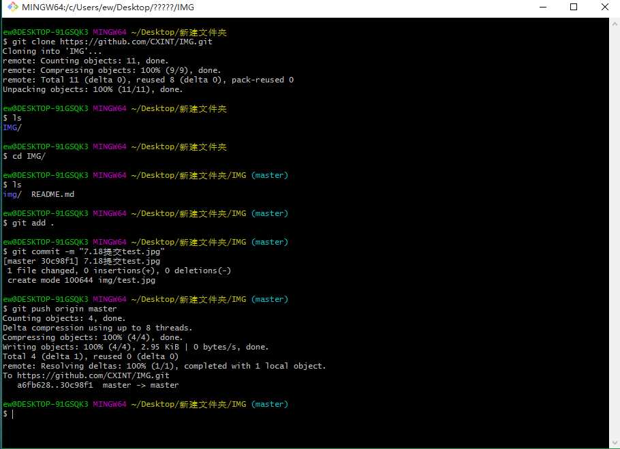Click the scrollbar up arrow

tap(615, 24)
